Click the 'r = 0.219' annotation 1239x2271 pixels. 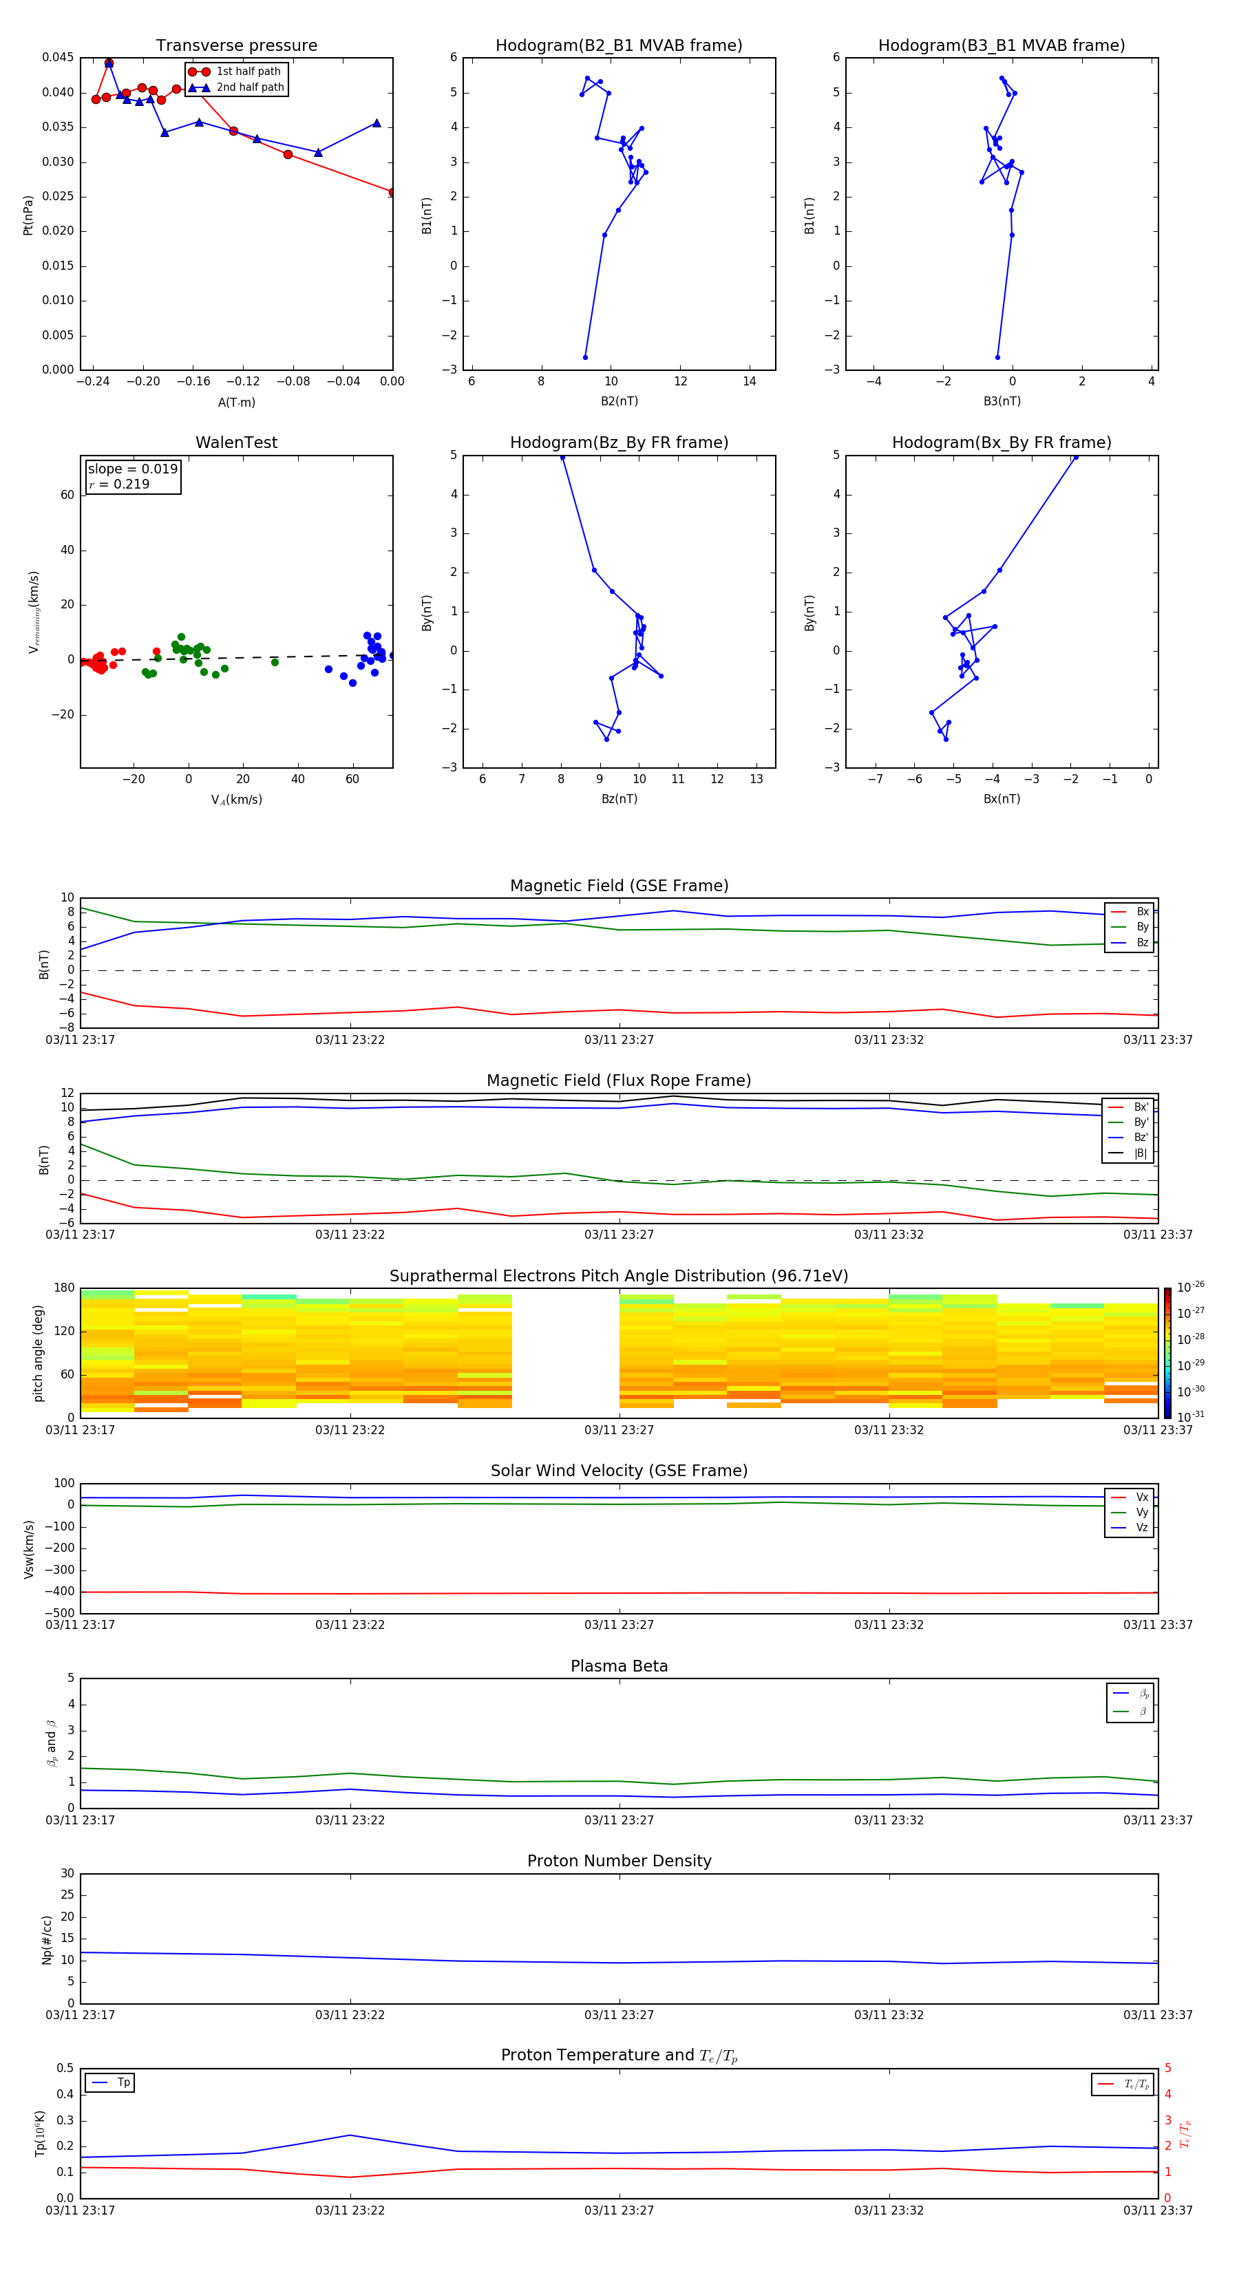click(x=119, y=484)
